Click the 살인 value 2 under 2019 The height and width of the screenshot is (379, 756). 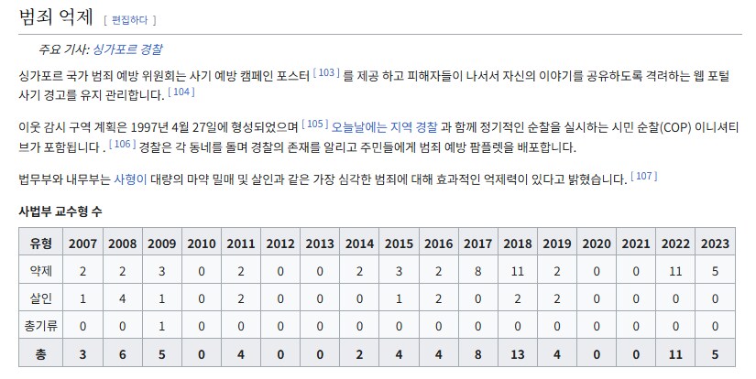coord(557,298)
